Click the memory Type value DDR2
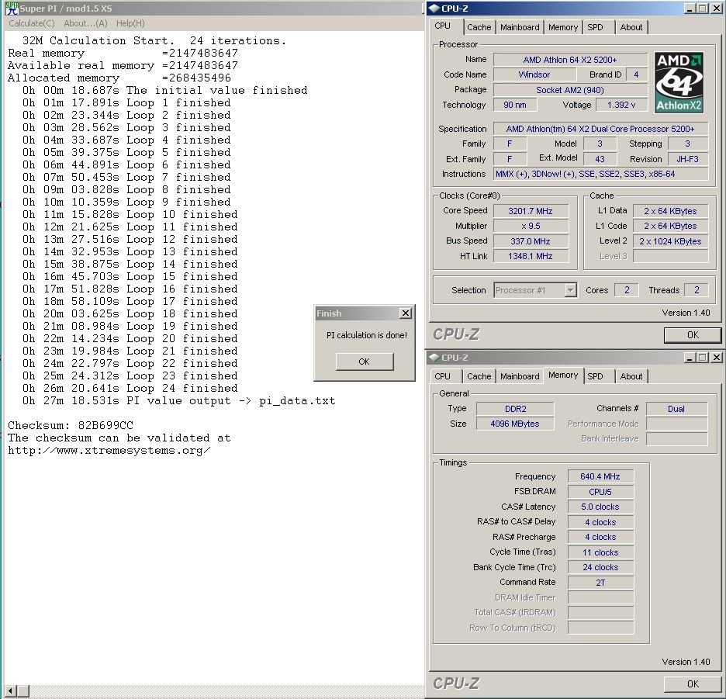The height and width of the screenshot is (699, 726). [515, 409]
